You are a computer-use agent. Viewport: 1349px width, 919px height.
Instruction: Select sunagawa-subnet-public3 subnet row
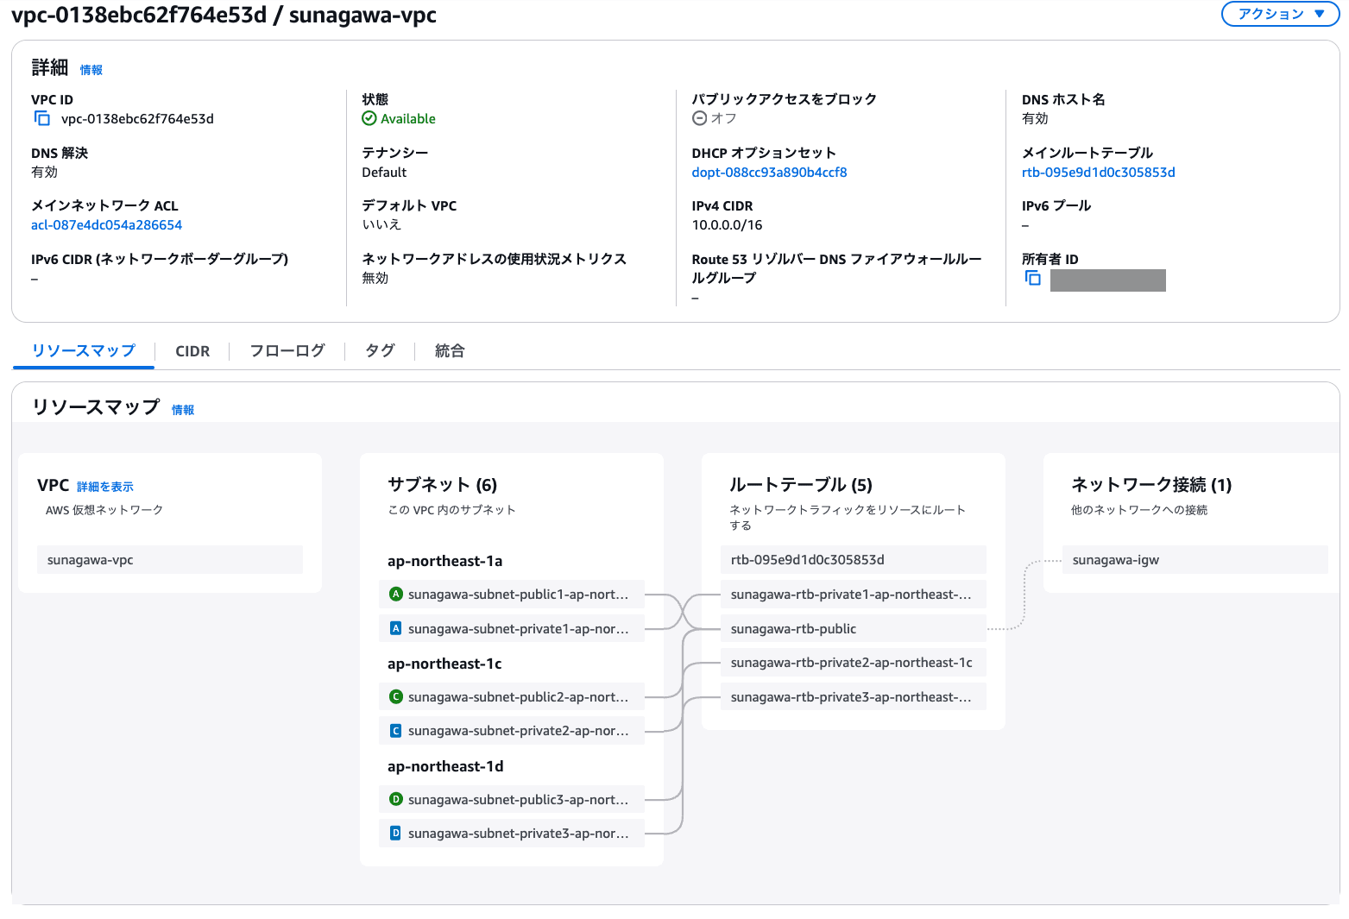click(512, 799)
